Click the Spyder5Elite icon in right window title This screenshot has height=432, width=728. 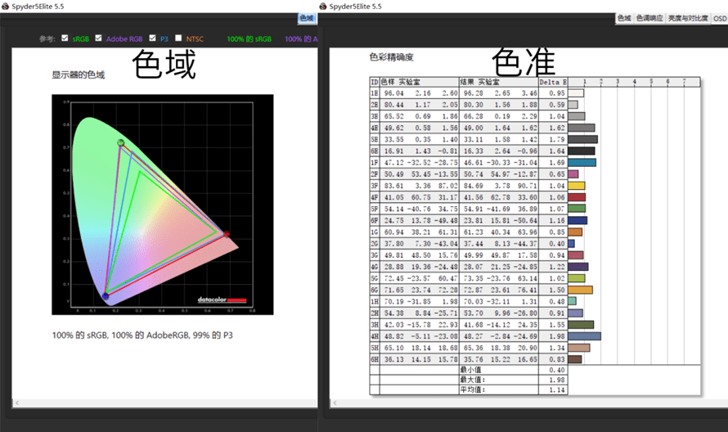click(x=323, y=7)
